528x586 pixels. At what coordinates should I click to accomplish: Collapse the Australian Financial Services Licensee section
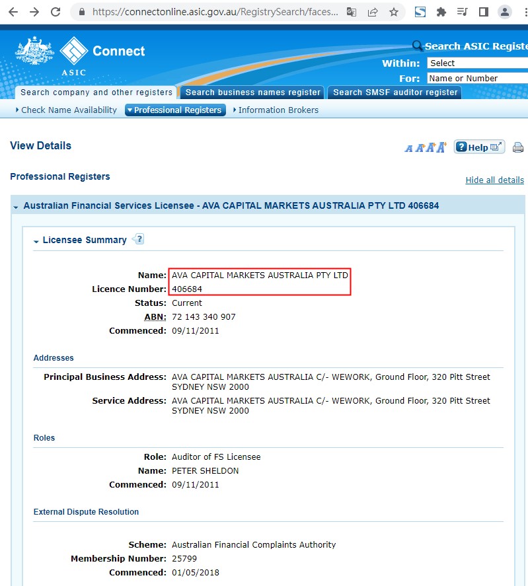tap(16, 207)
